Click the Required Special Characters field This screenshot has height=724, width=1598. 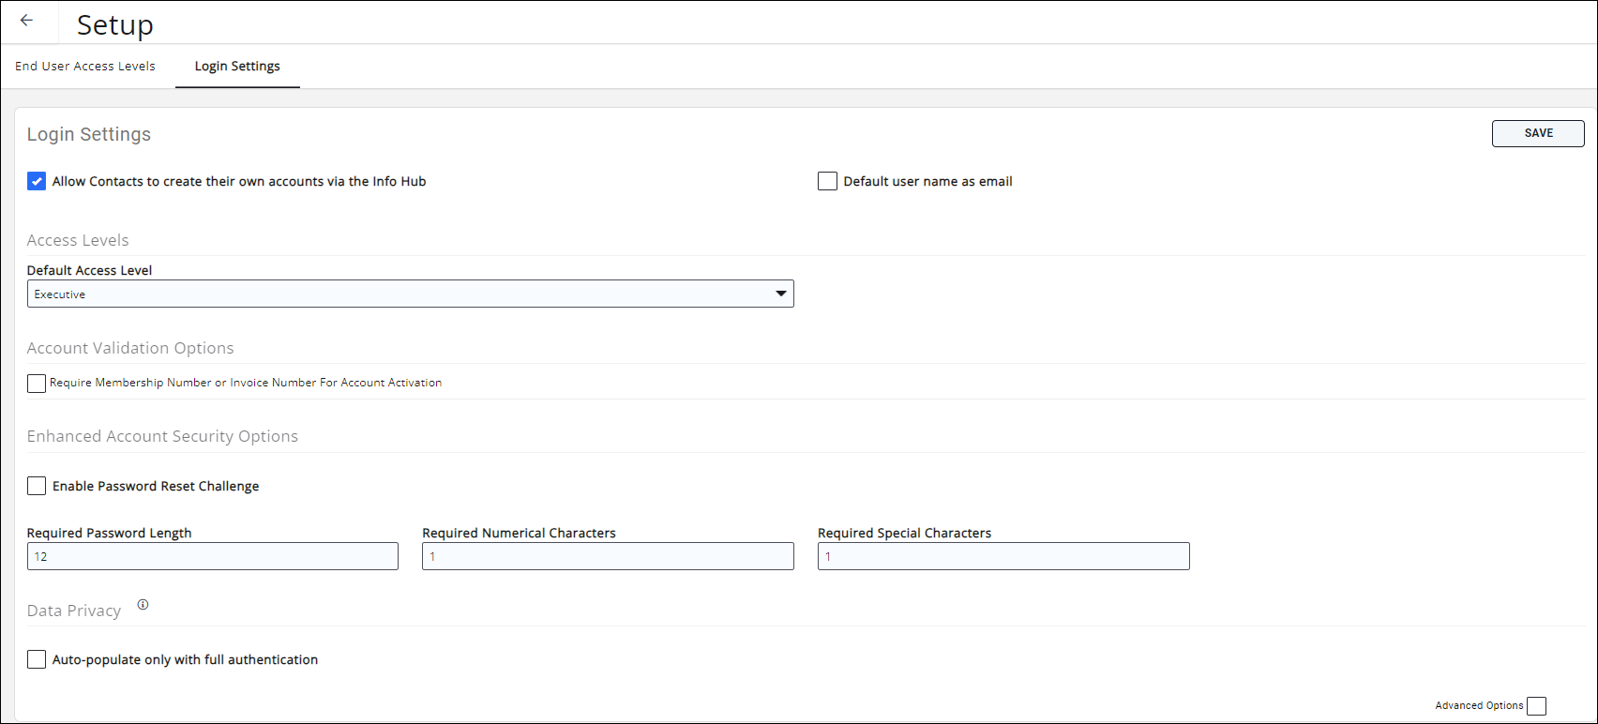pos(1003,556)
